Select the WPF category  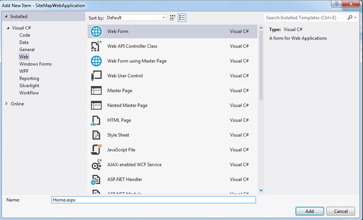(24, 71)
